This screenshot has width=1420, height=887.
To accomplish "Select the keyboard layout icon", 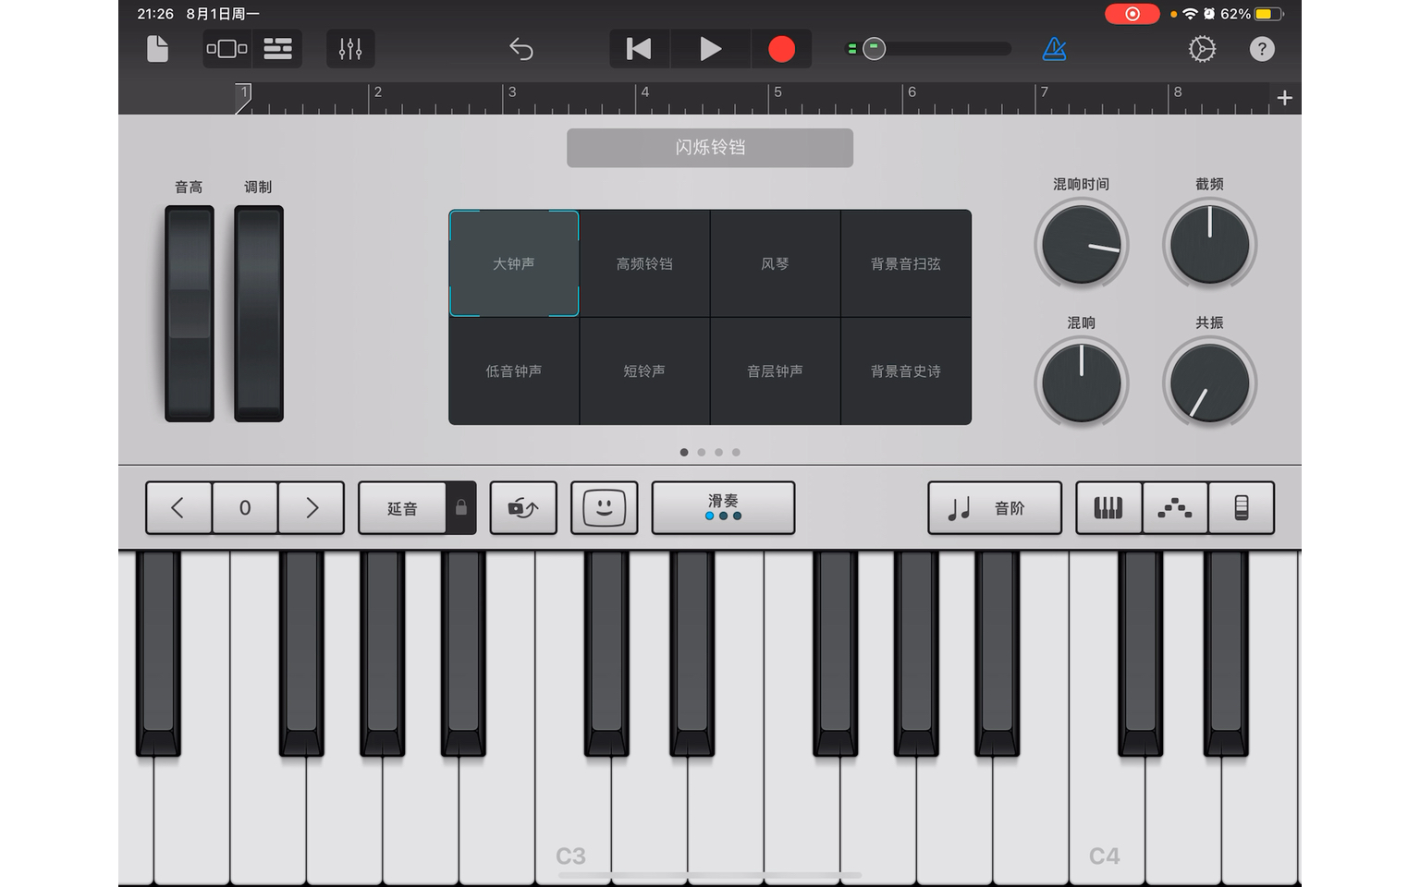I will (x=1108, y=507).
